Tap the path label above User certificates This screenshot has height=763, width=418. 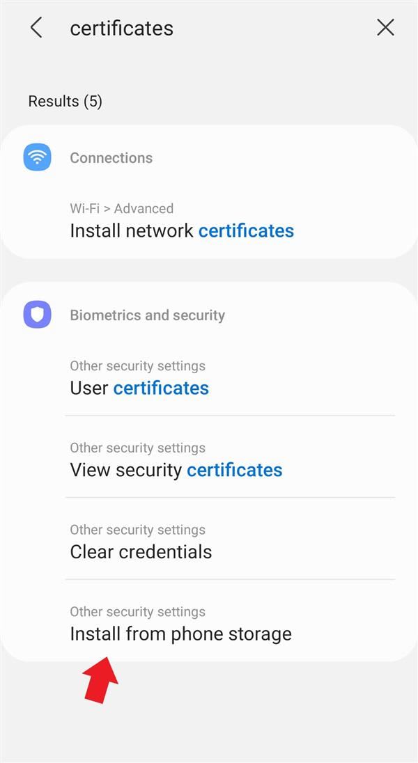(137, 365)
